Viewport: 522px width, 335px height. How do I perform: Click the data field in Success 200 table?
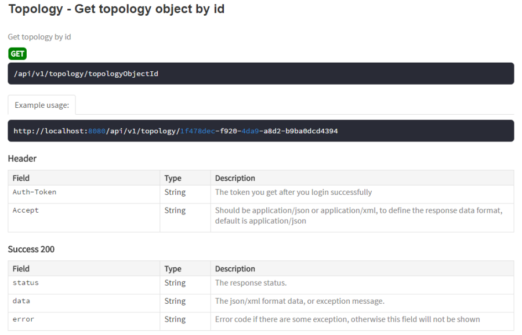tap(21, 301)
